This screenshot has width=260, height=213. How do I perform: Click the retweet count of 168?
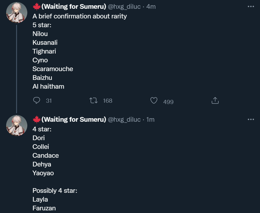point(108,101)
